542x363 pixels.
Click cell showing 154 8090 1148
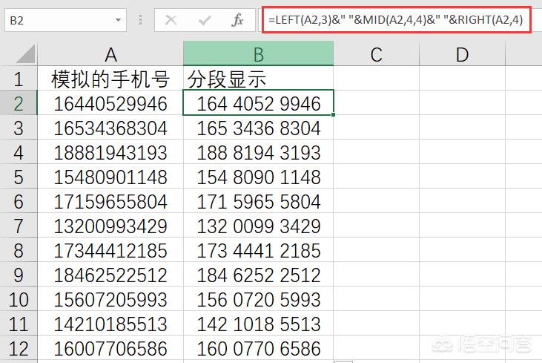(x=258, y=176)
